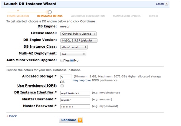
Task: Open the may improve IOPS link
Action: (x=82, y=80)
